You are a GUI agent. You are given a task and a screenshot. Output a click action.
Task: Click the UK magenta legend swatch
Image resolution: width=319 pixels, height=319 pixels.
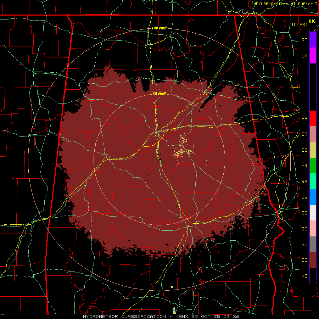click(313, 56)
